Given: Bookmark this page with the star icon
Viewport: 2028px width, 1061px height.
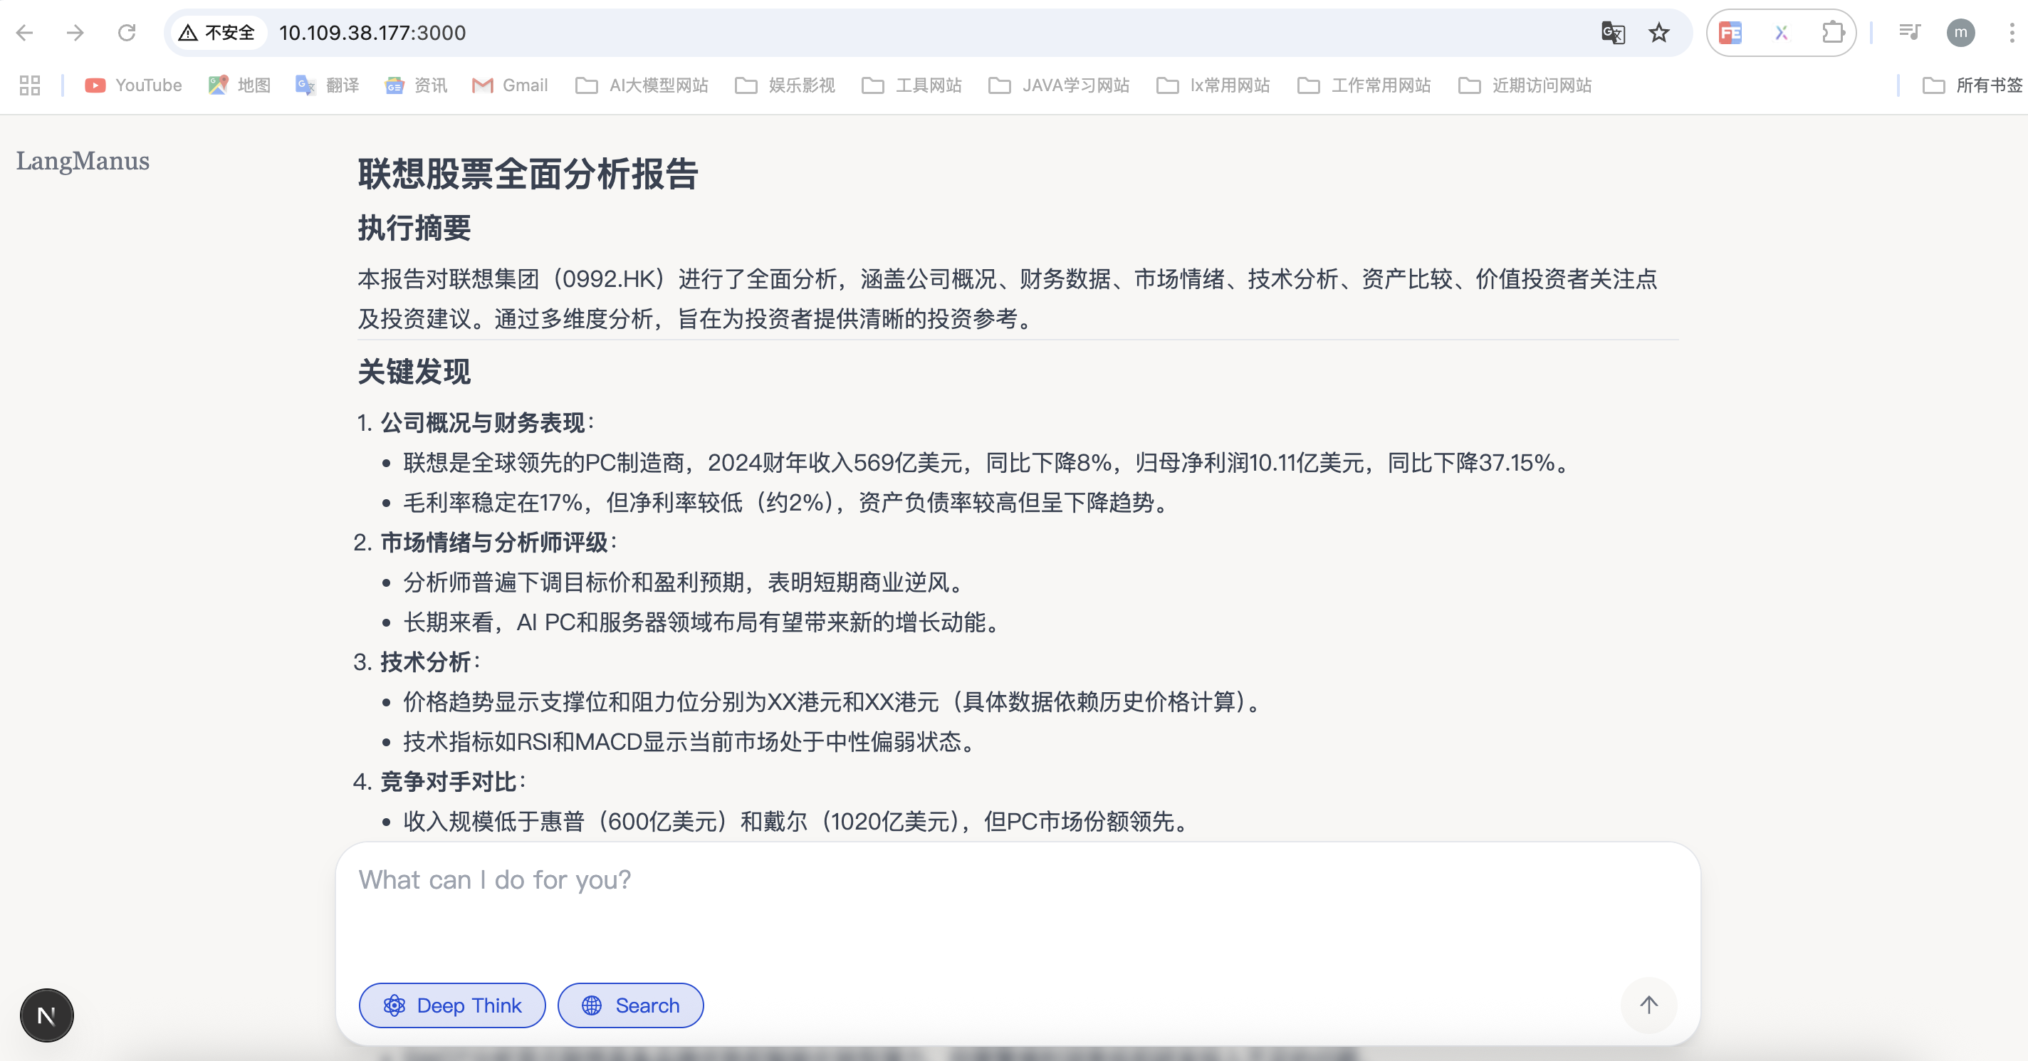Looking at the screenshot, I should (x=1658, y=33).
